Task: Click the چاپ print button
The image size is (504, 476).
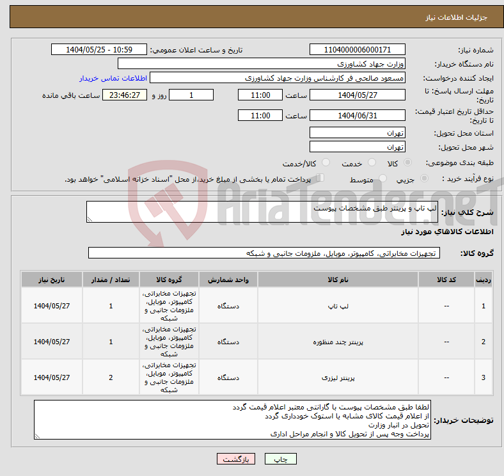Action: 280,459
